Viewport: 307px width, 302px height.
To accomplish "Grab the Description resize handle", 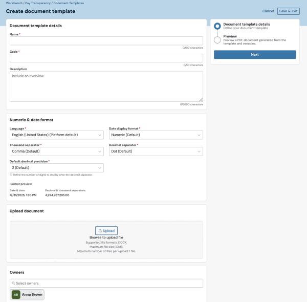I will point(201,100).
